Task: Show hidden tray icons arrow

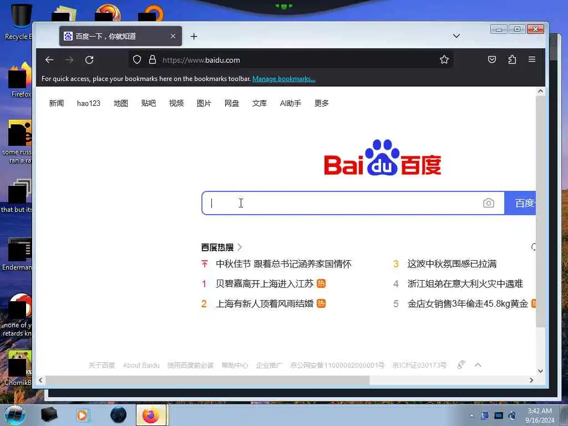Action: (x=471, y=415)
